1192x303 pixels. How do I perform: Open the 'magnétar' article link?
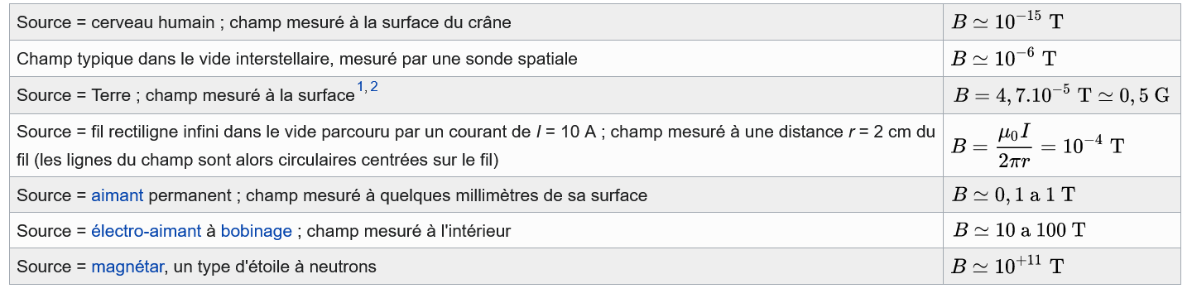(127, 267)
